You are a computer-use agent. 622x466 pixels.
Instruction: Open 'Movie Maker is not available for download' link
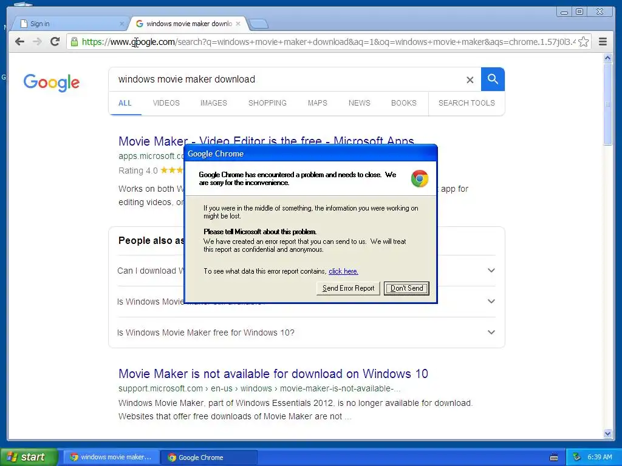[273, 374]
